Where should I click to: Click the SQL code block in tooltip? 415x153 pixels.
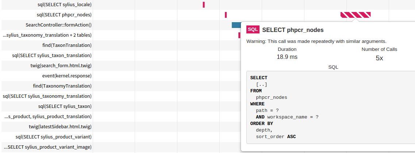331,107
